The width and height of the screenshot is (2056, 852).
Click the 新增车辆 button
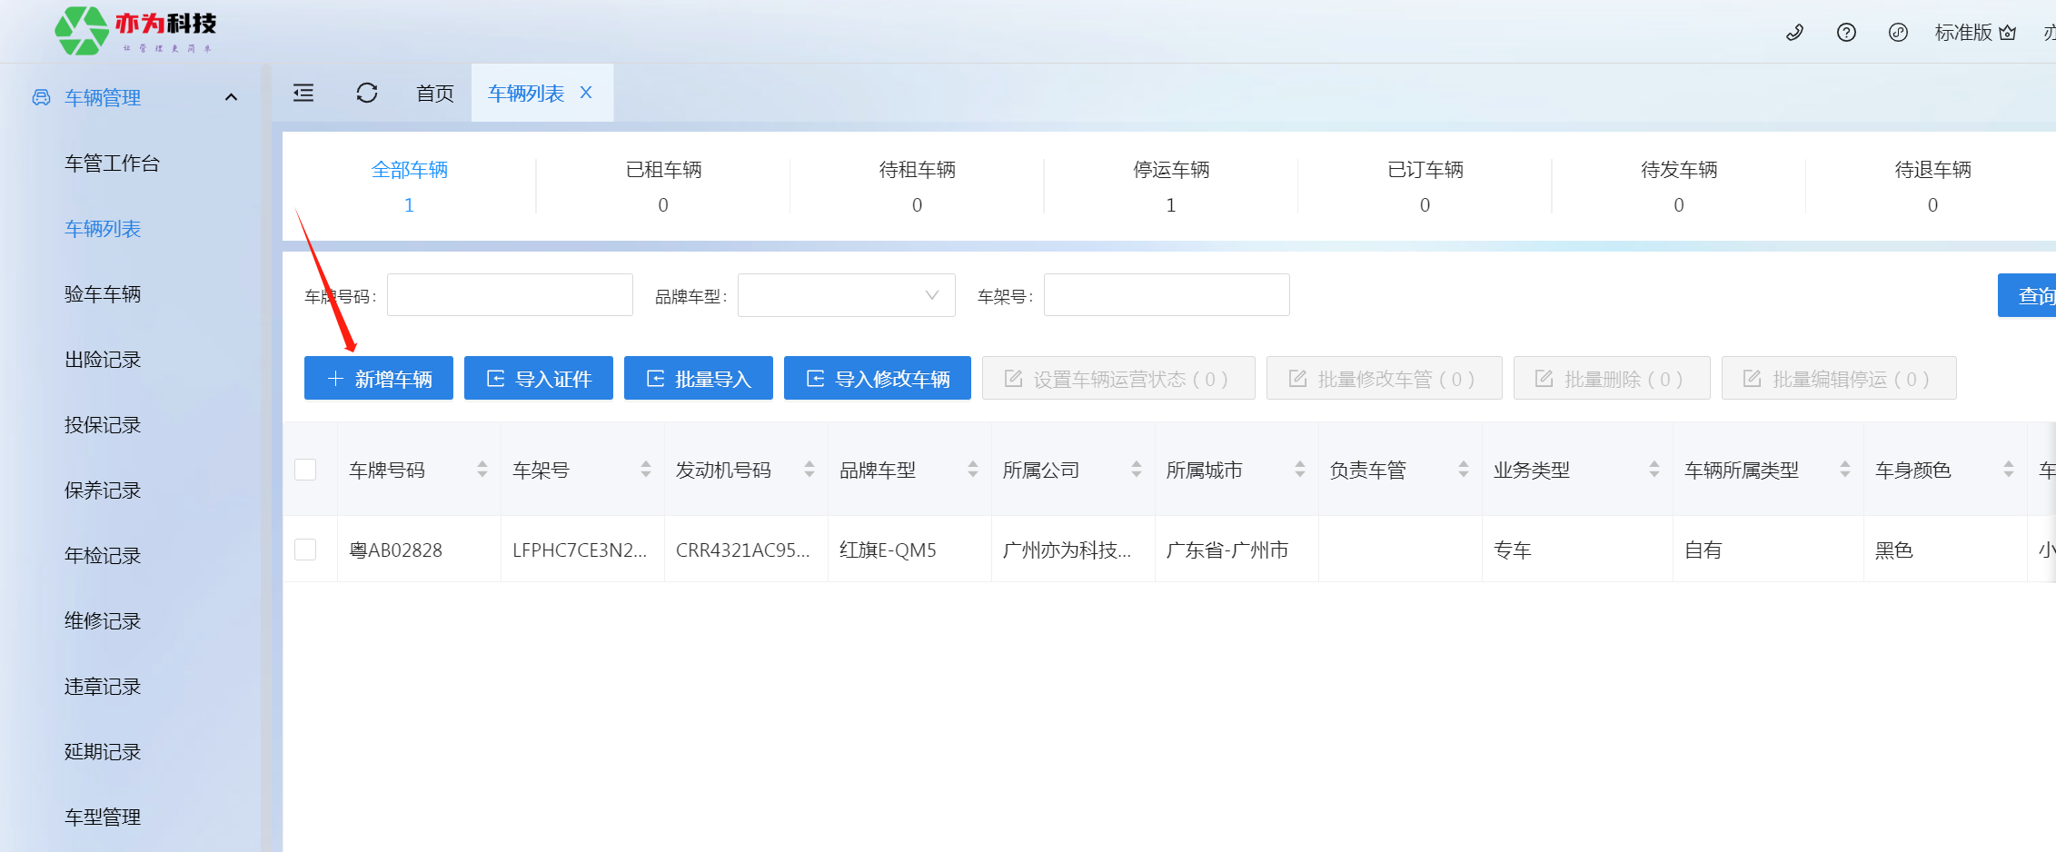(x=379, y=378)
